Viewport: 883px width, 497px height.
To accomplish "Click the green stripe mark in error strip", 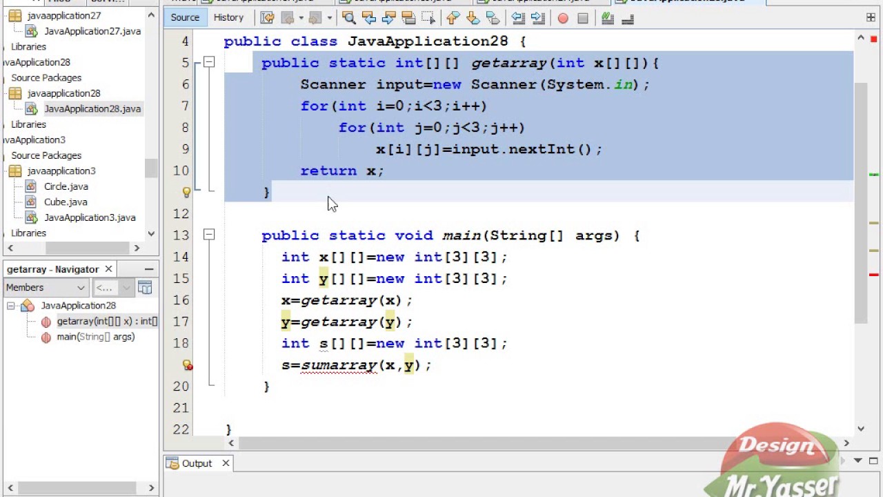I will click(874, 174).
